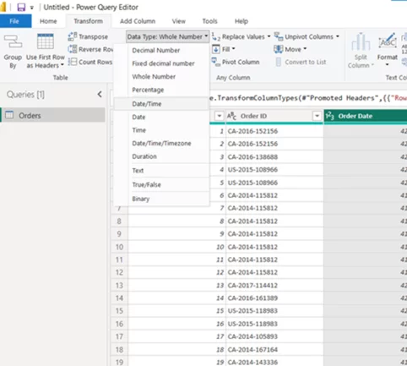Select the Order Date column header
Screen dimensions: 407x366
[366, 116]
